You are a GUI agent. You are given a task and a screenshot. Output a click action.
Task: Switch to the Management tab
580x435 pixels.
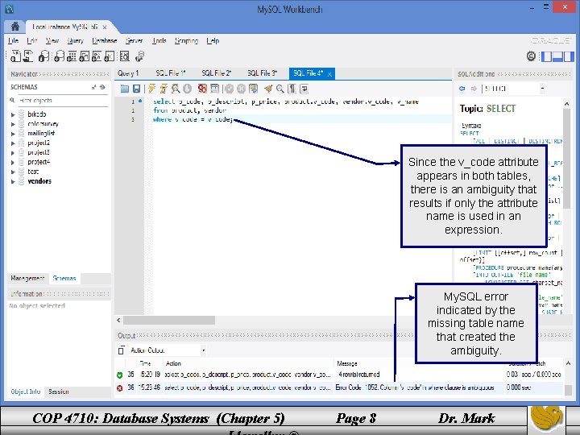tap(27, 278)
